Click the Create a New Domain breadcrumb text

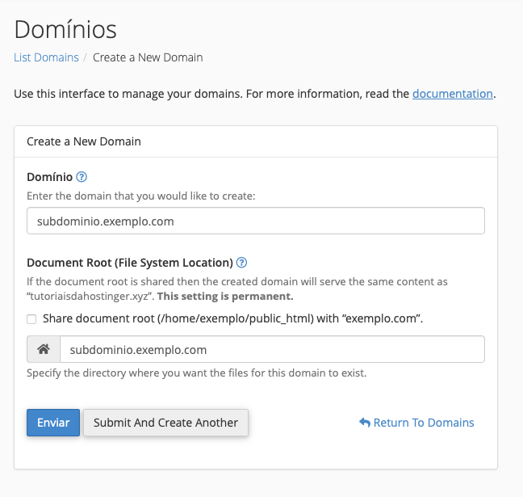click(148, 57)
